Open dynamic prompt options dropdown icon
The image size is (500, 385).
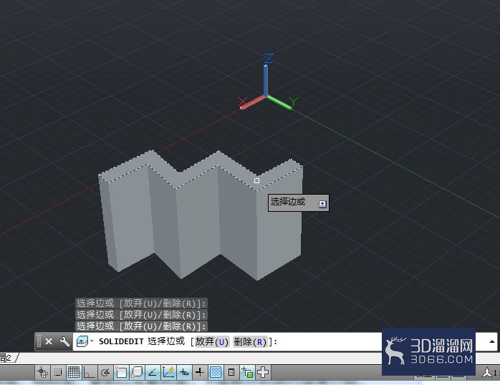[x=322, y=204]
